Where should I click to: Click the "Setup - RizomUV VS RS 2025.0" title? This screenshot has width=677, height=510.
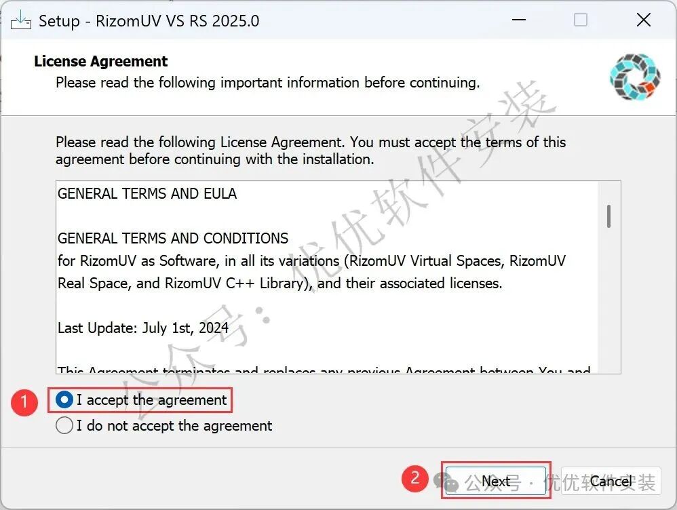[149, 21]
